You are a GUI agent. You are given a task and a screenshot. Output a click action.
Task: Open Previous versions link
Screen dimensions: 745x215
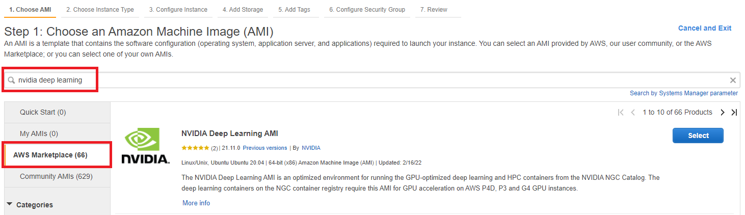pos(265,148)
